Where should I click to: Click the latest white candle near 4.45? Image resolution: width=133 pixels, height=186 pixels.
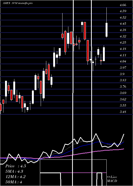click(x=106, y=30)
